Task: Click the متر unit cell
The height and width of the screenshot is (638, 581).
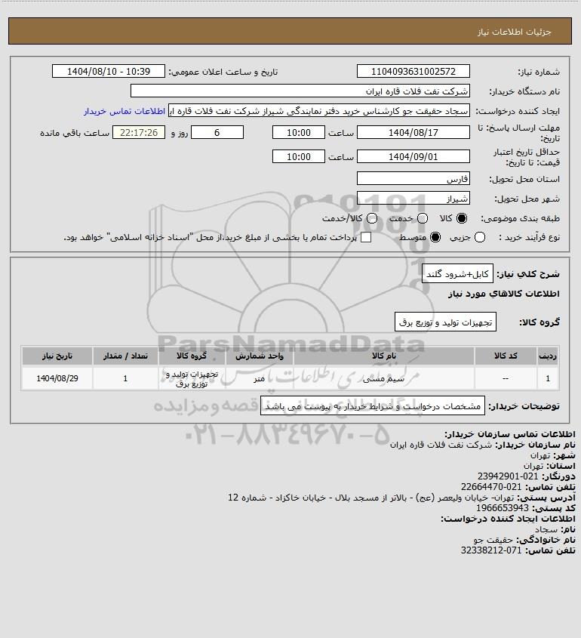Action: click(x=260, y=378)
